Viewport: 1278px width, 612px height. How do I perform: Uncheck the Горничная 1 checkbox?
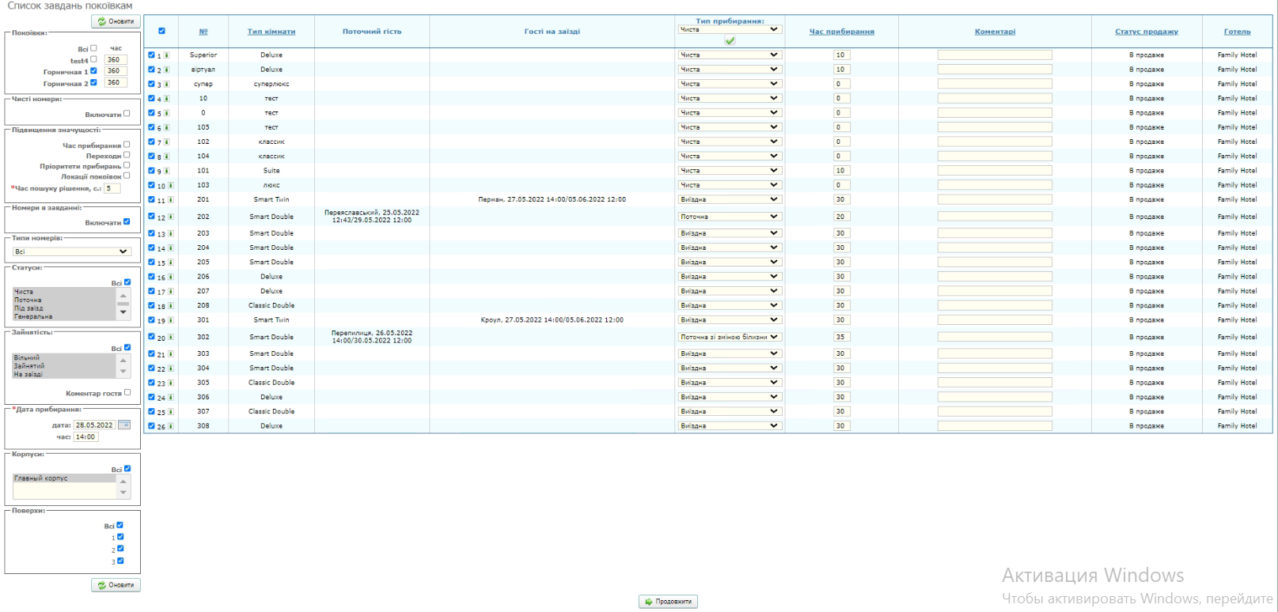click(93, 71)
